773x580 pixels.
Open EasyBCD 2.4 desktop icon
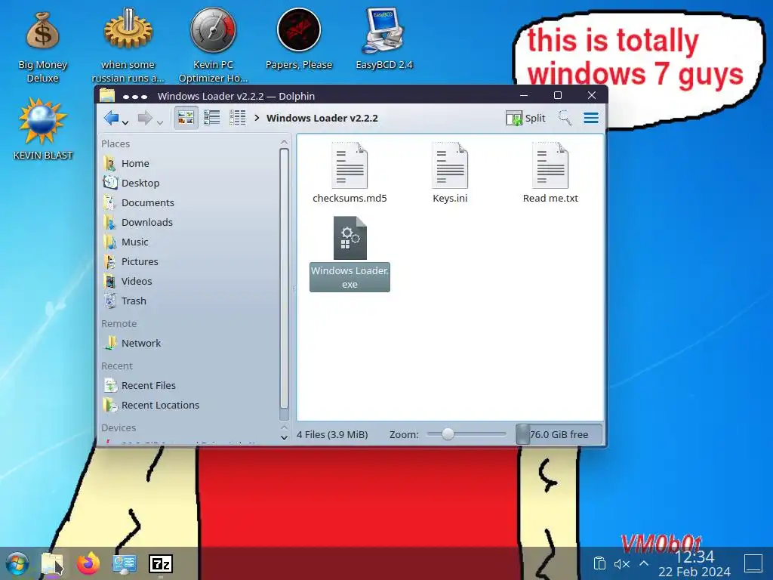[384, 39]
